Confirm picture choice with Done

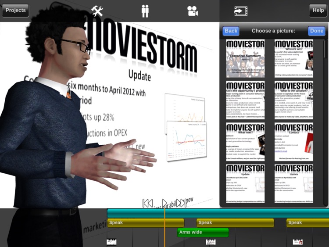pos(316,31)
